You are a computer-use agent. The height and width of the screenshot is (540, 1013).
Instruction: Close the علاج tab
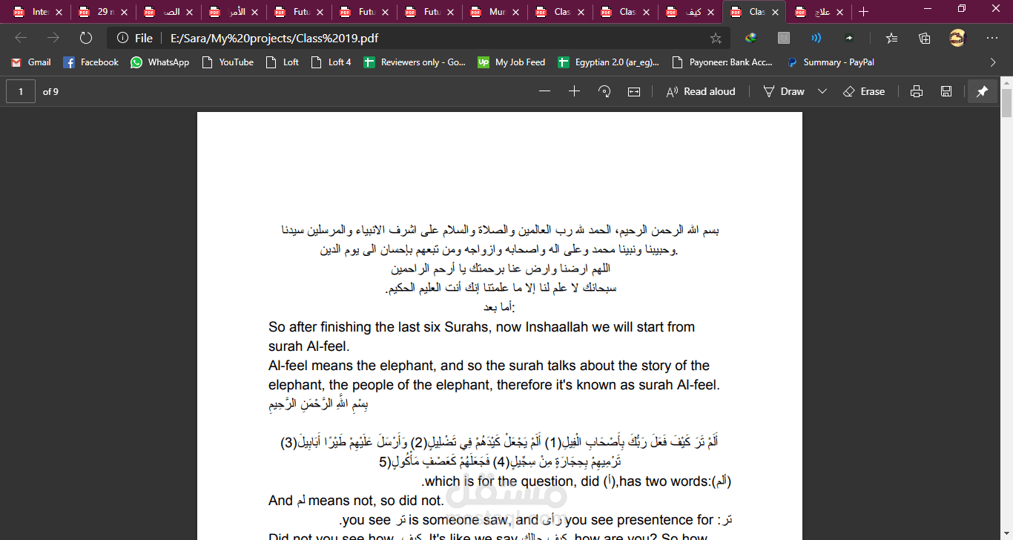click(x=841, y=12)
